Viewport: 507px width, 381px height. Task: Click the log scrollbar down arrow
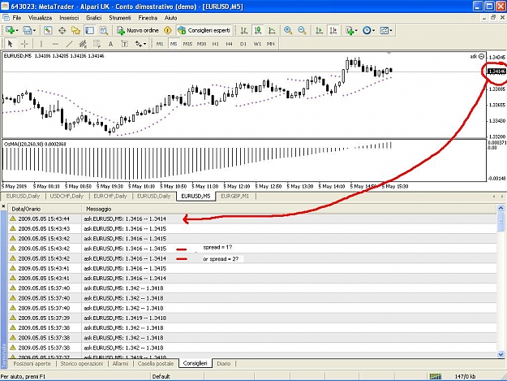[501, 354]
